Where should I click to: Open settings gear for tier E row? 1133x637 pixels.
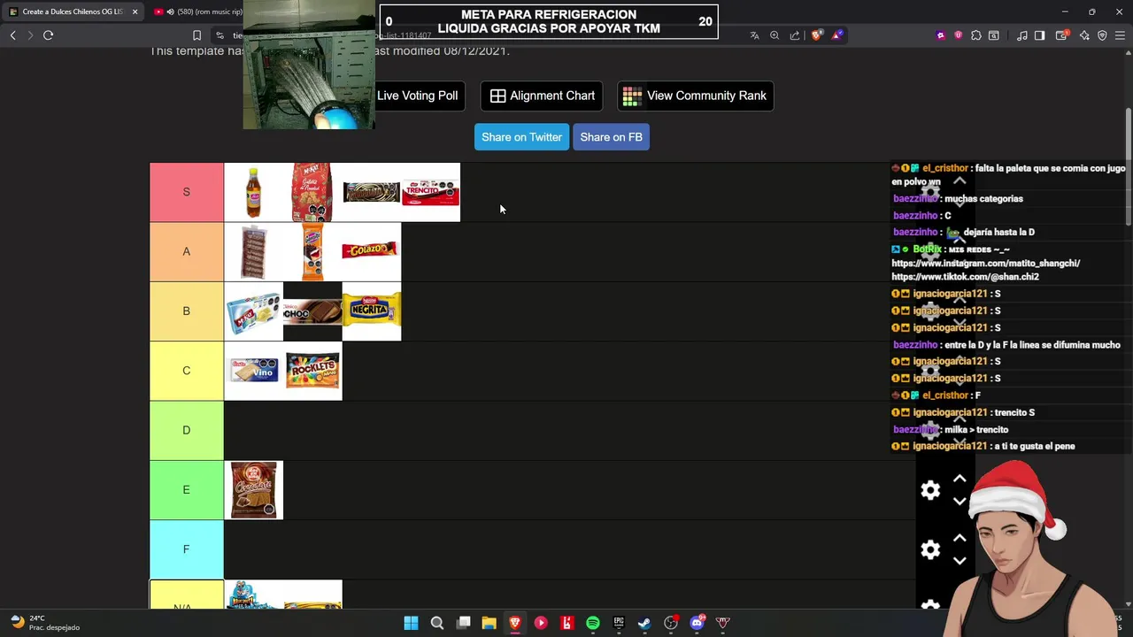(x=930, y=490)
